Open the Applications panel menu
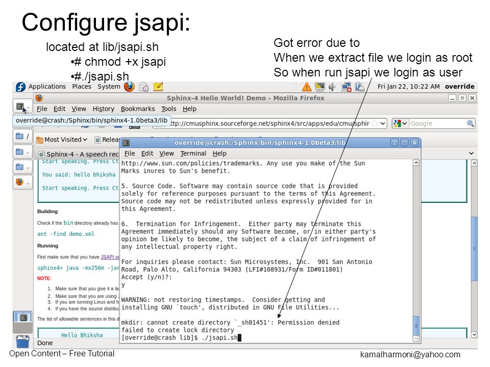 [47, 87]
